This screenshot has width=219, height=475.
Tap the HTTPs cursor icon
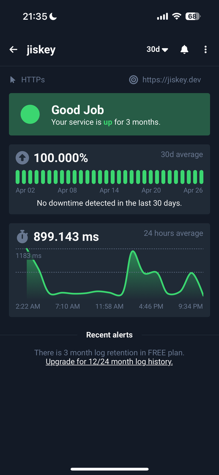[x=13, y=80]
